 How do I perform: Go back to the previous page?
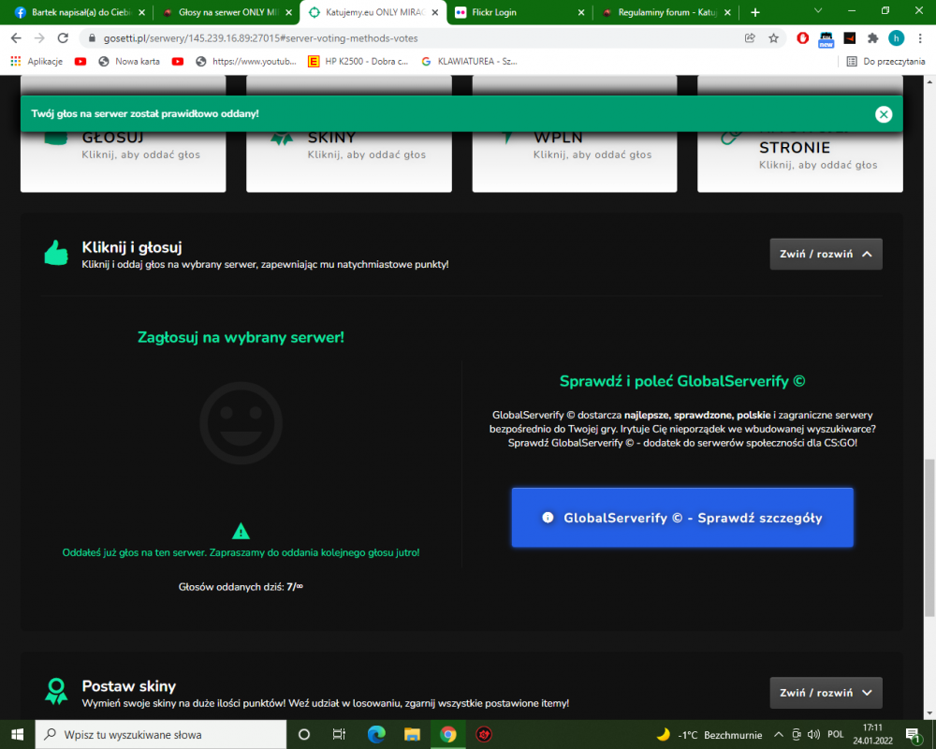click(16, 38)
